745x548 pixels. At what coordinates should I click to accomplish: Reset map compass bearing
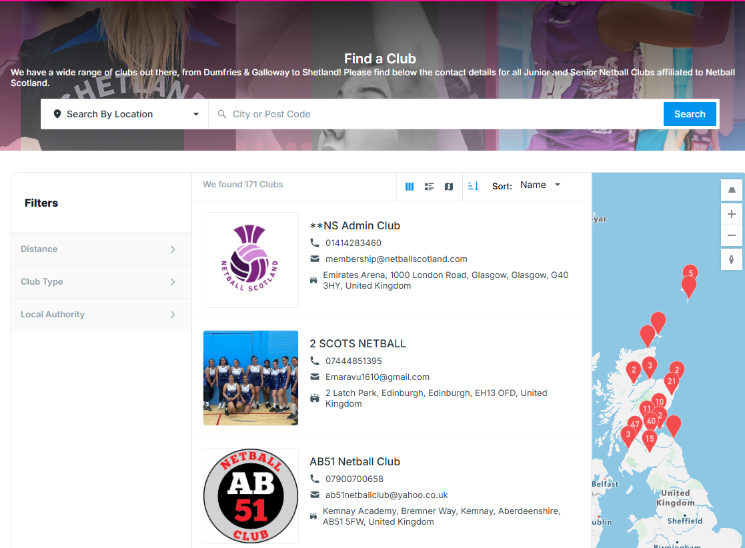click(x=732, y=259)
